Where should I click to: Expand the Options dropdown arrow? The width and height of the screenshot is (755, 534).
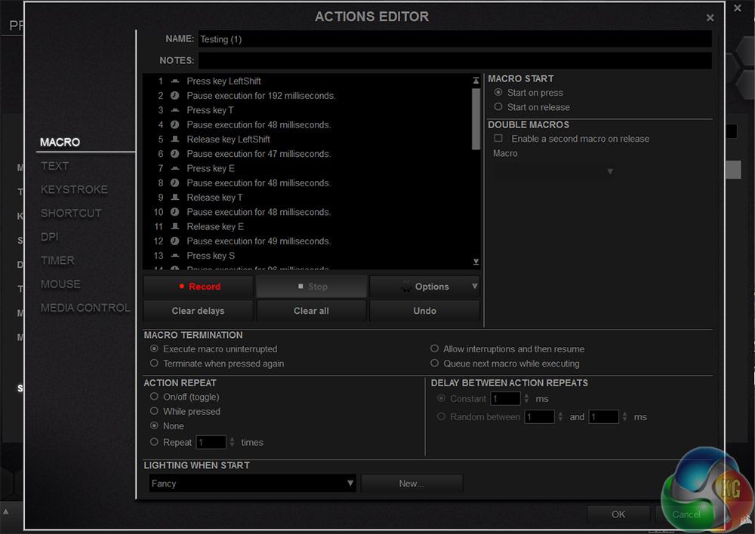pyautogui.click(x=474, y=287)
